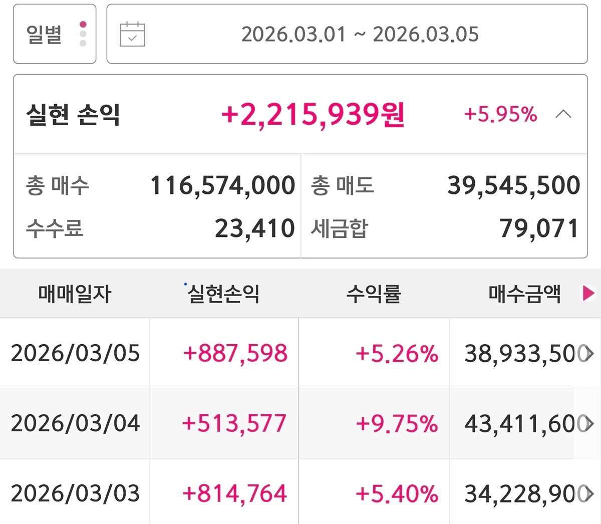Viewport: 601px width, 524px height.
Task: Select the date range 2026.03.01 ~ 2026.03.05 field
Action: tap(360, 34)
